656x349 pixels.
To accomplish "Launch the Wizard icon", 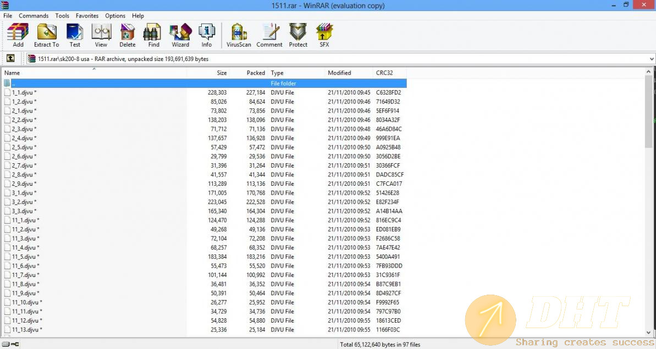I will click(x=180, y=32).
